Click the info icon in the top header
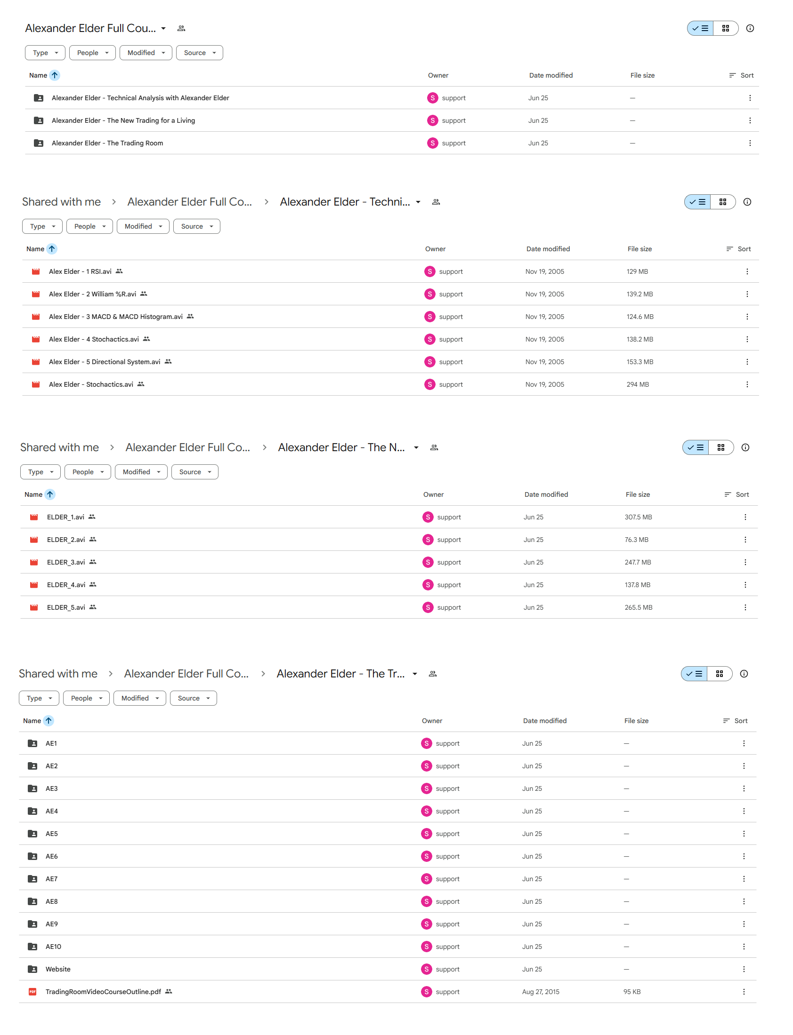Screen dimensions: 793x1035 (750, 28)
